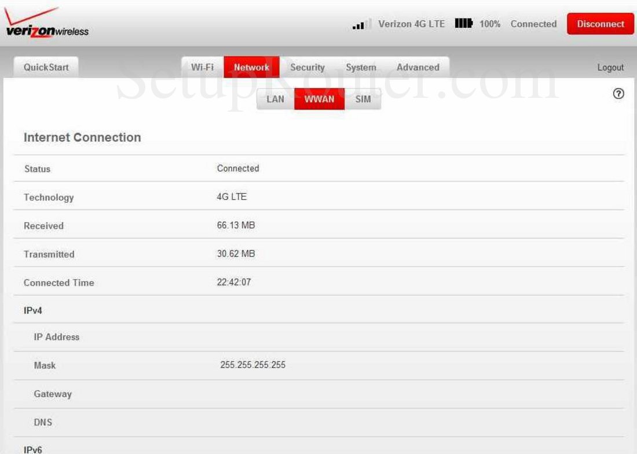Switch to the SIM sub-tab
The height and width of the screenshot is (454, 637).
point(363,98)
